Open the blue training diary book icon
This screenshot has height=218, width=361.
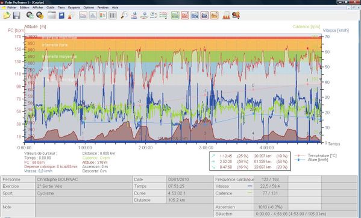(61, 16)
